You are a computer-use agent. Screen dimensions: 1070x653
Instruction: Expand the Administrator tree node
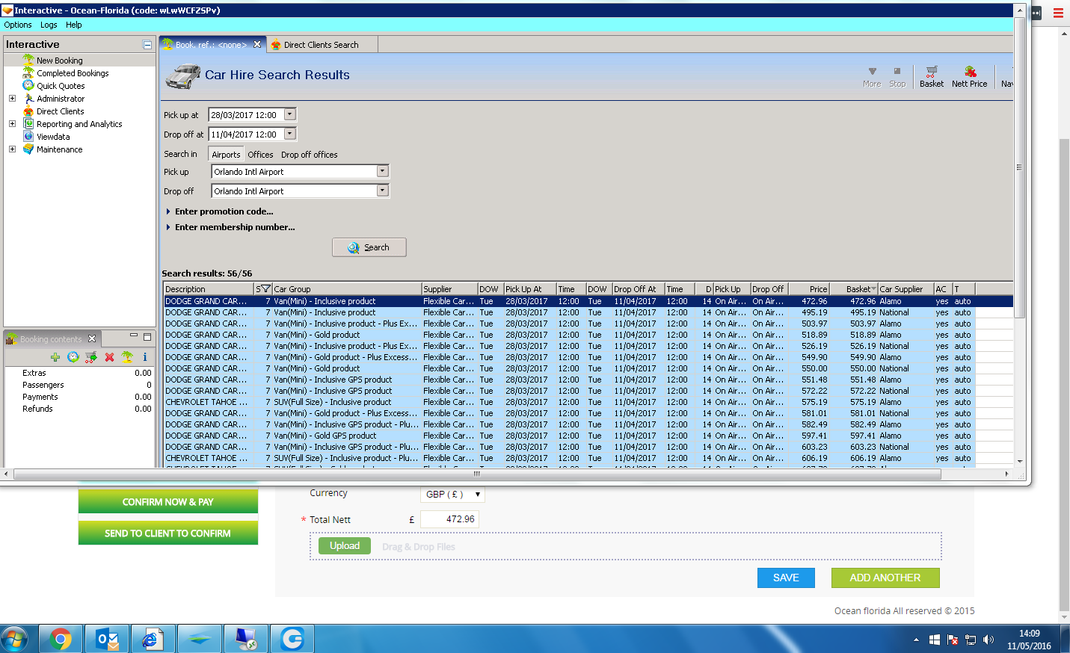coord(12,99)
